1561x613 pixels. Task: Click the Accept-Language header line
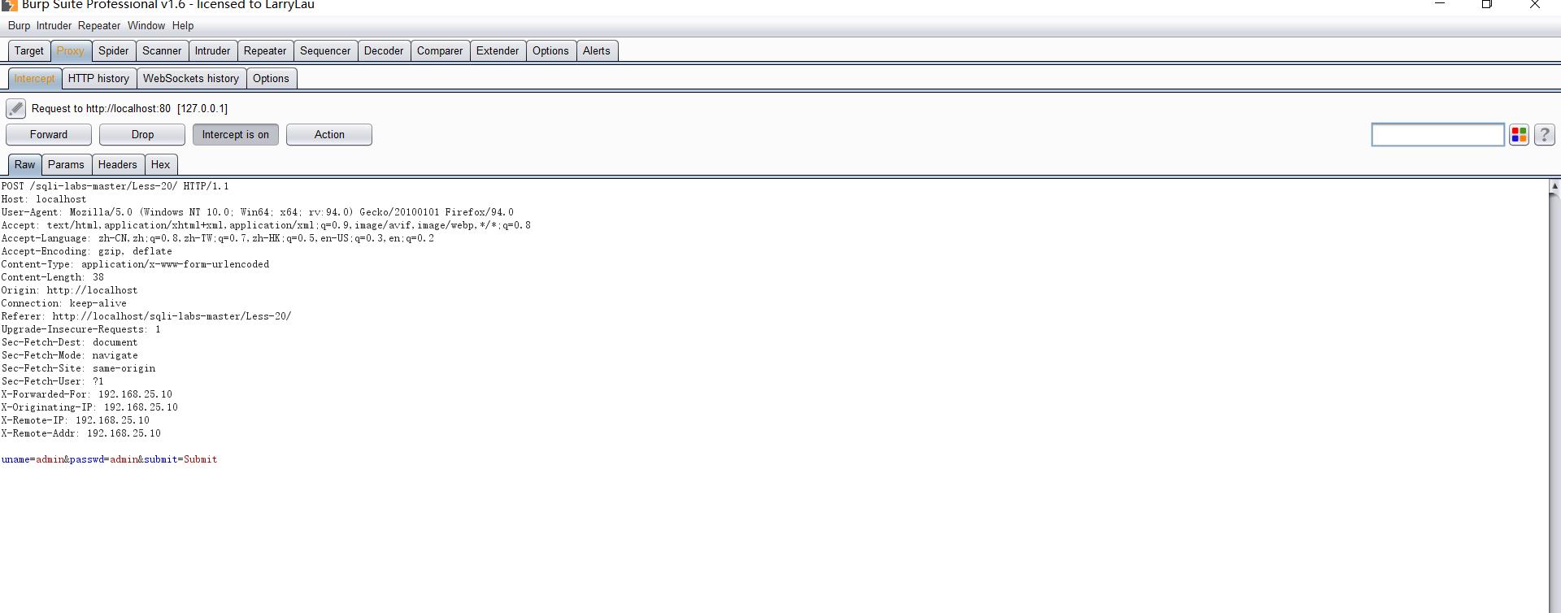click(218, 238)
